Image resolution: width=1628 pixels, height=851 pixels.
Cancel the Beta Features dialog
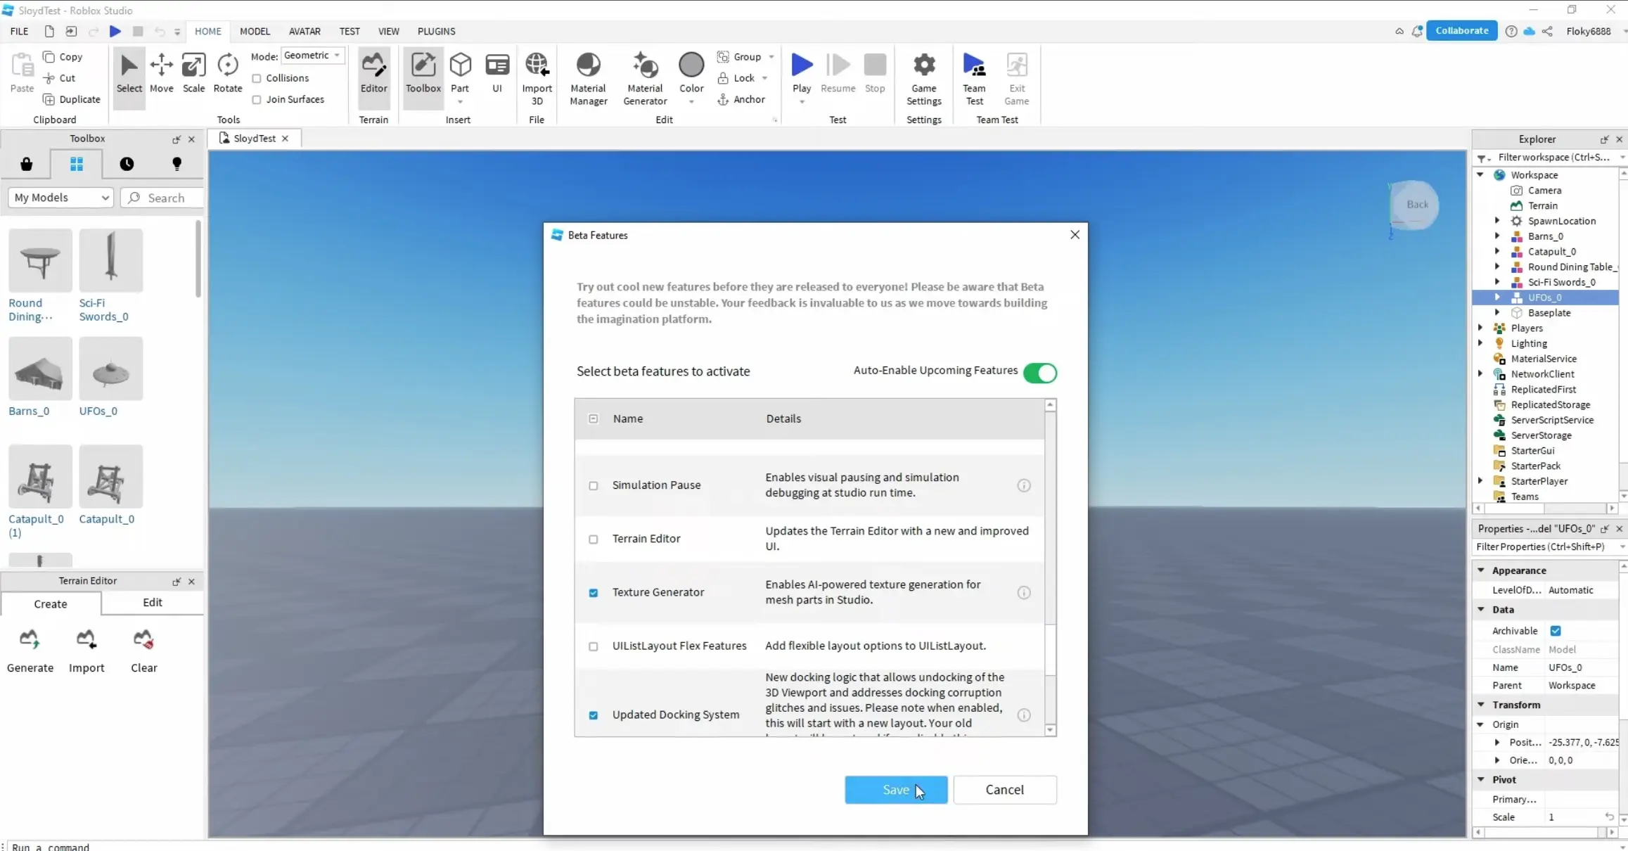pyautogui.click(x=1004, y=789)
